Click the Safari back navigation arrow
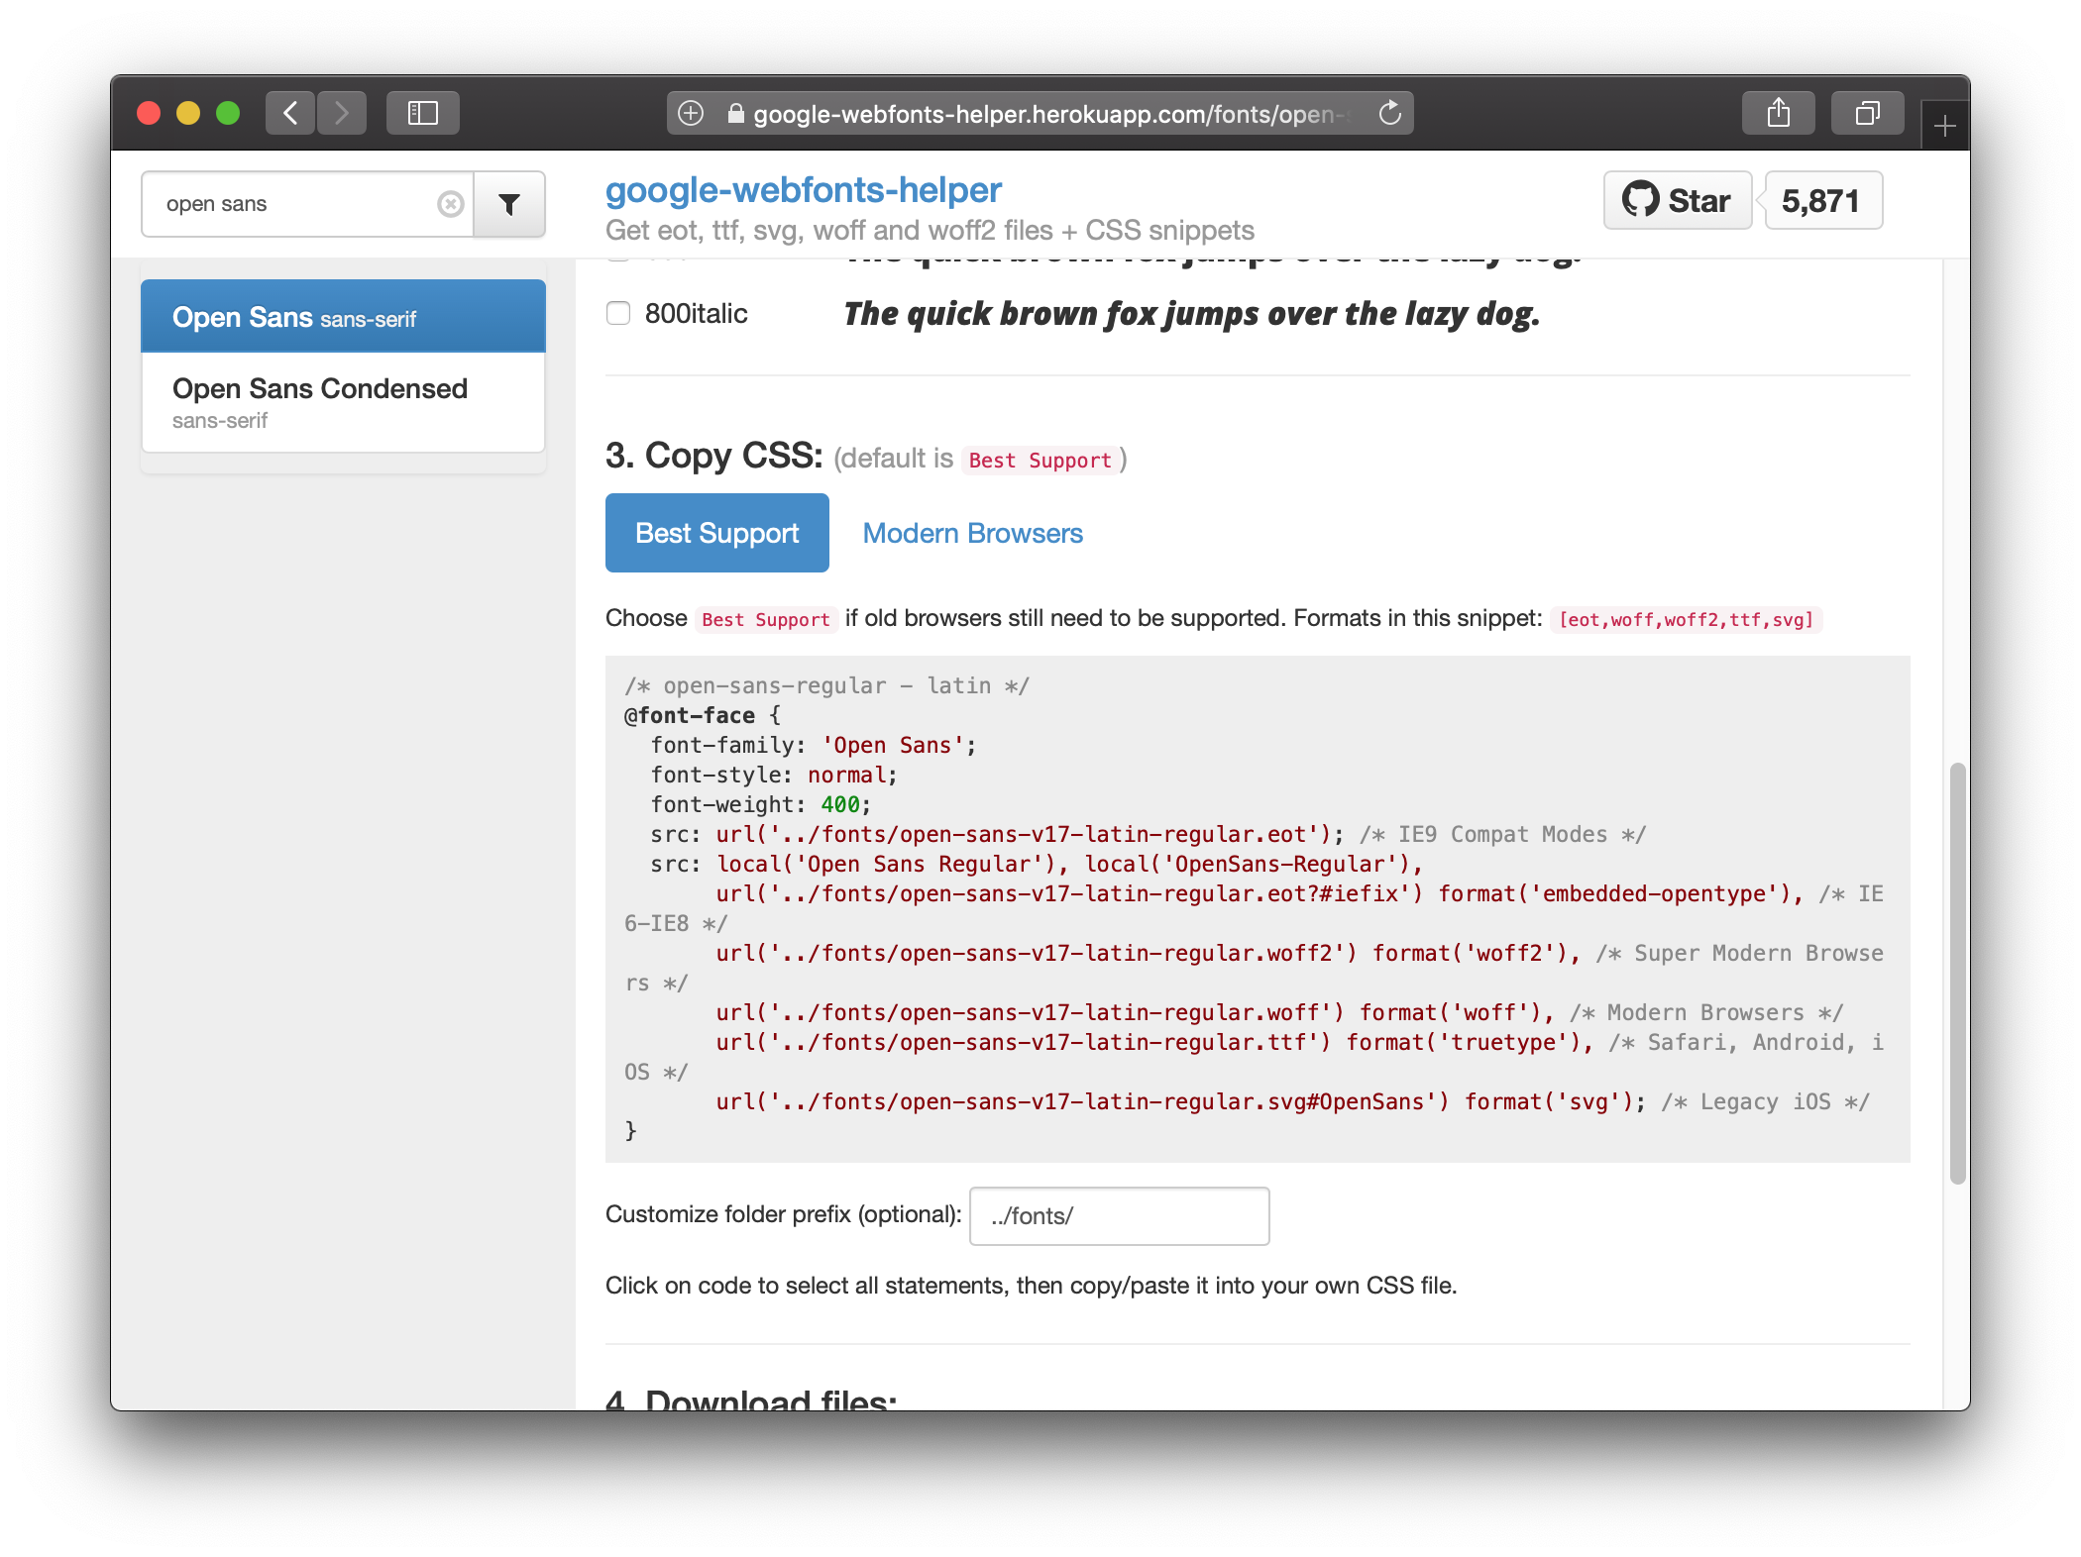This screenshot has height=1557, width=2081. point(290,113)
